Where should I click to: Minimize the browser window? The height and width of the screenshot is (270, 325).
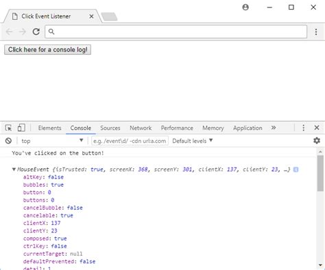(269, 8)
